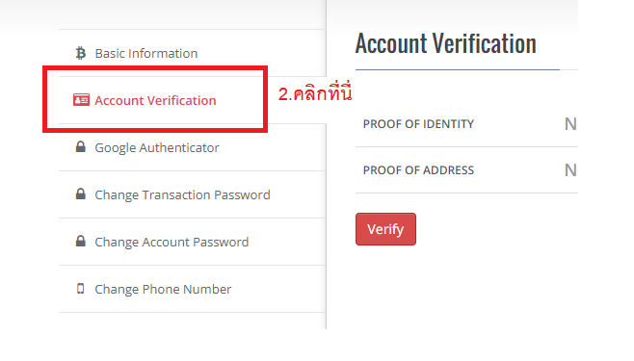The image size is (634, 361).
Task: Click the Proof of Address status value
Action: pos(570,170)
